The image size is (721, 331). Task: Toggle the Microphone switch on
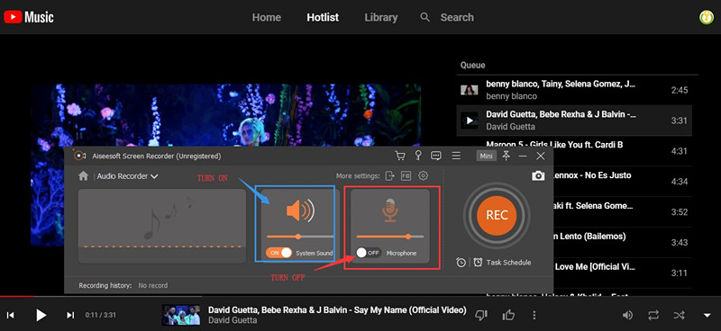pos(369,253)
